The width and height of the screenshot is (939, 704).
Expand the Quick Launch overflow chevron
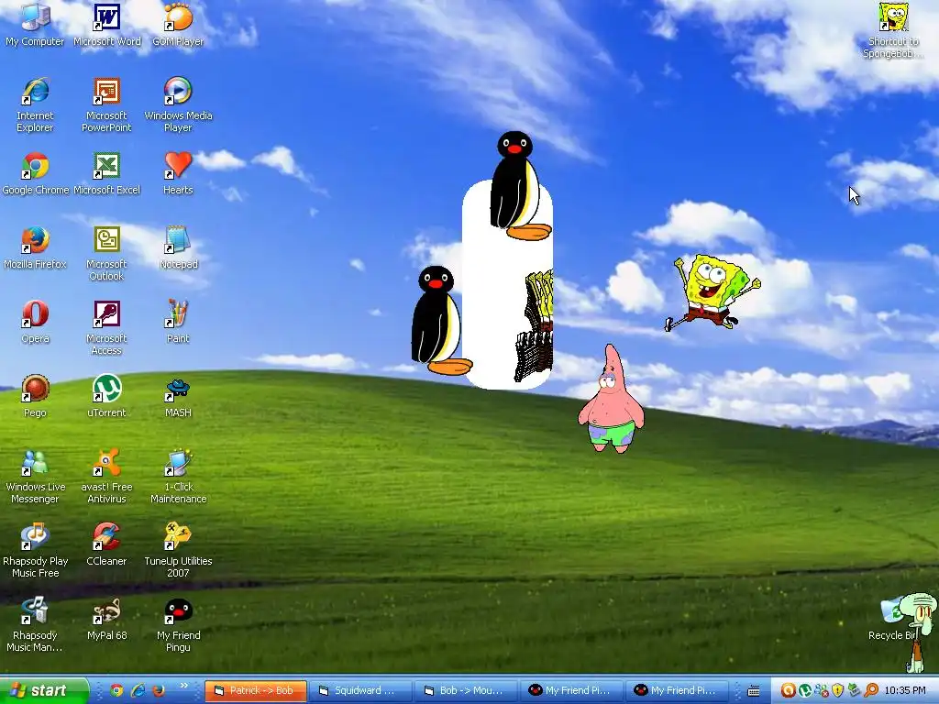[183, 686]
